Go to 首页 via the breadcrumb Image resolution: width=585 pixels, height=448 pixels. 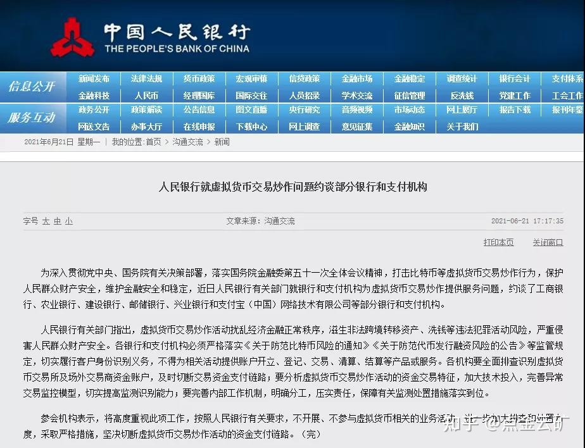coord(153,142)
